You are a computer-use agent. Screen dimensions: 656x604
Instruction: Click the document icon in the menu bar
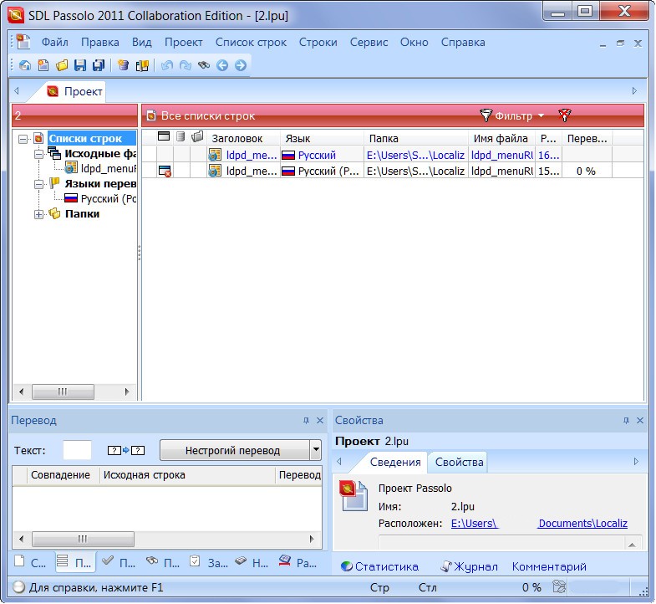coord(23,42)
